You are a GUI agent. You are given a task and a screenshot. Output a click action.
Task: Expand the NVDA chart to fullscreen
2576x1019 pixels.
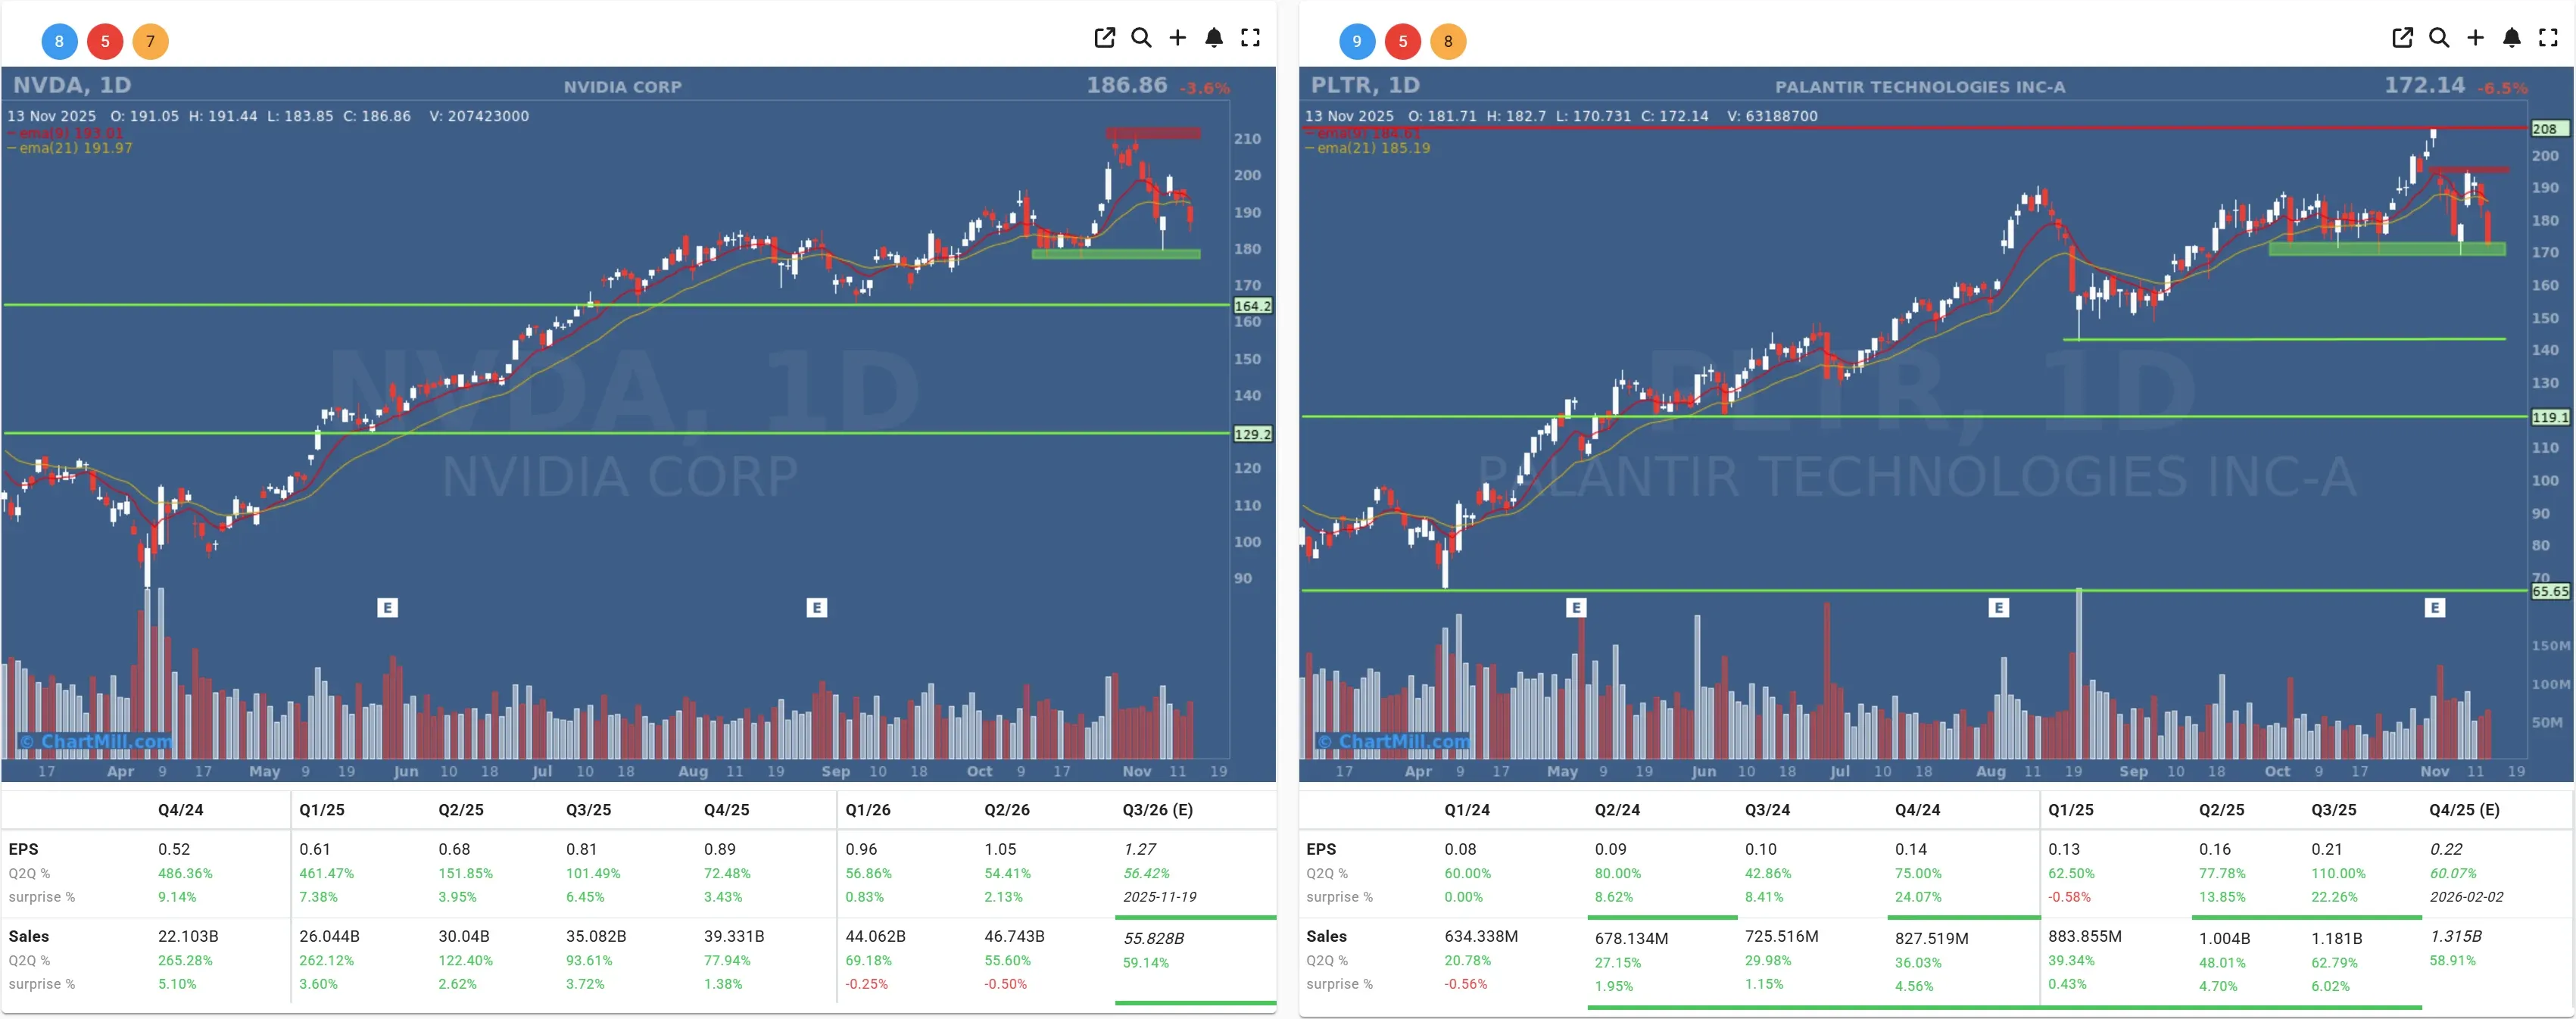[x=1250, y=38]
